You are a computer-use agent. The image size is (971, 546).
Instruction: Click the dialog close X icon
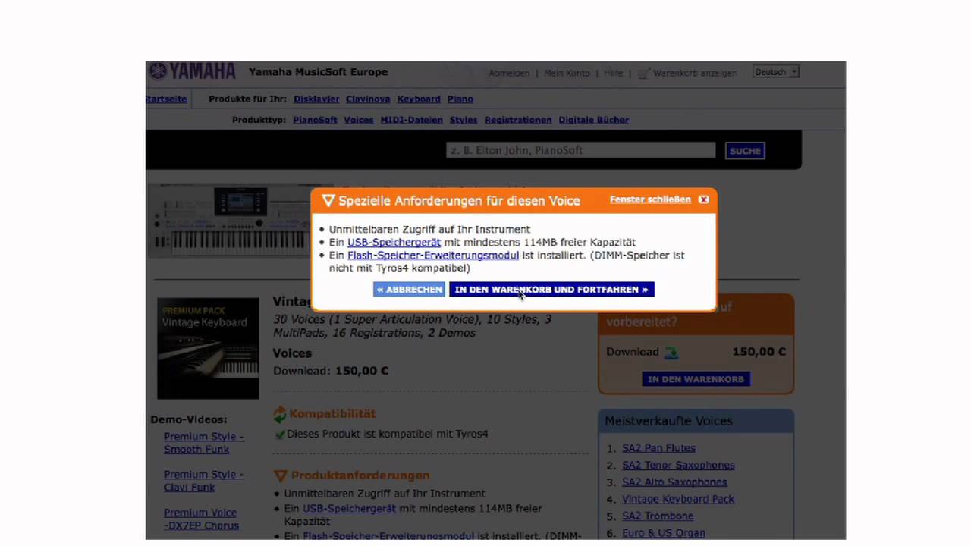click(703, 199)
